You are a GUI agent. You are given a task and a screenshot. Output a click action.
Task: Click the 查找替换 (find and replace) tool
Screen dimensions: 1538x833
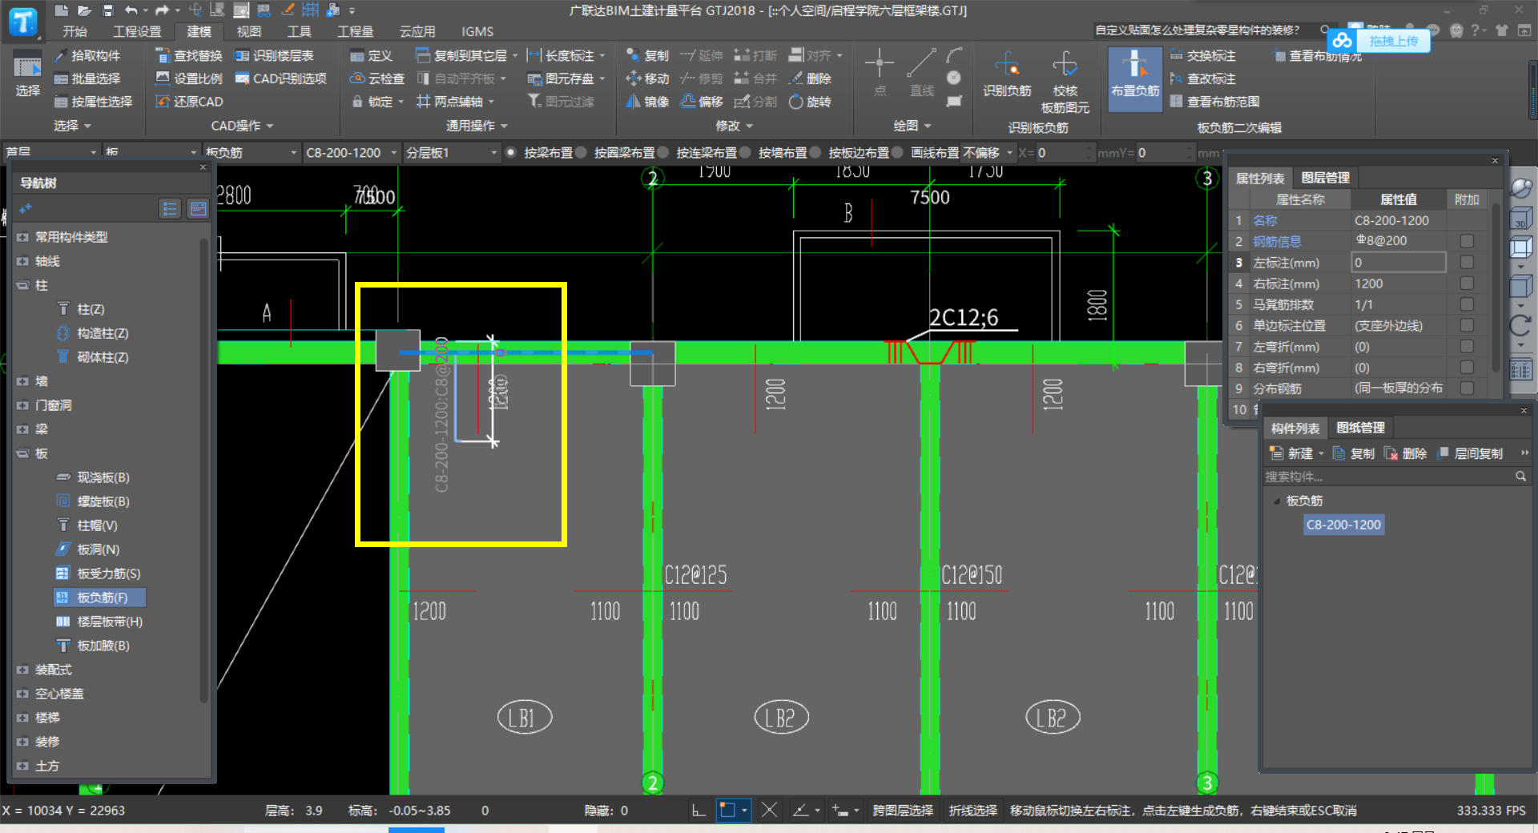(x=189, y=56)
